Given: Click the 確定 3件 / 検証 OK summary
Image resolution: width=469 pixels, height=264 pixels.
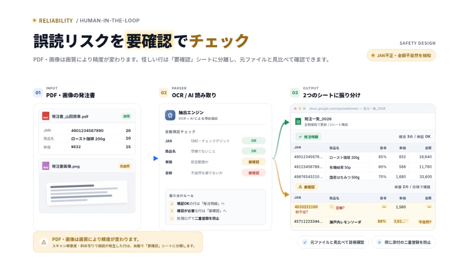Looking at the screenshot, I should tap(414, 137).
